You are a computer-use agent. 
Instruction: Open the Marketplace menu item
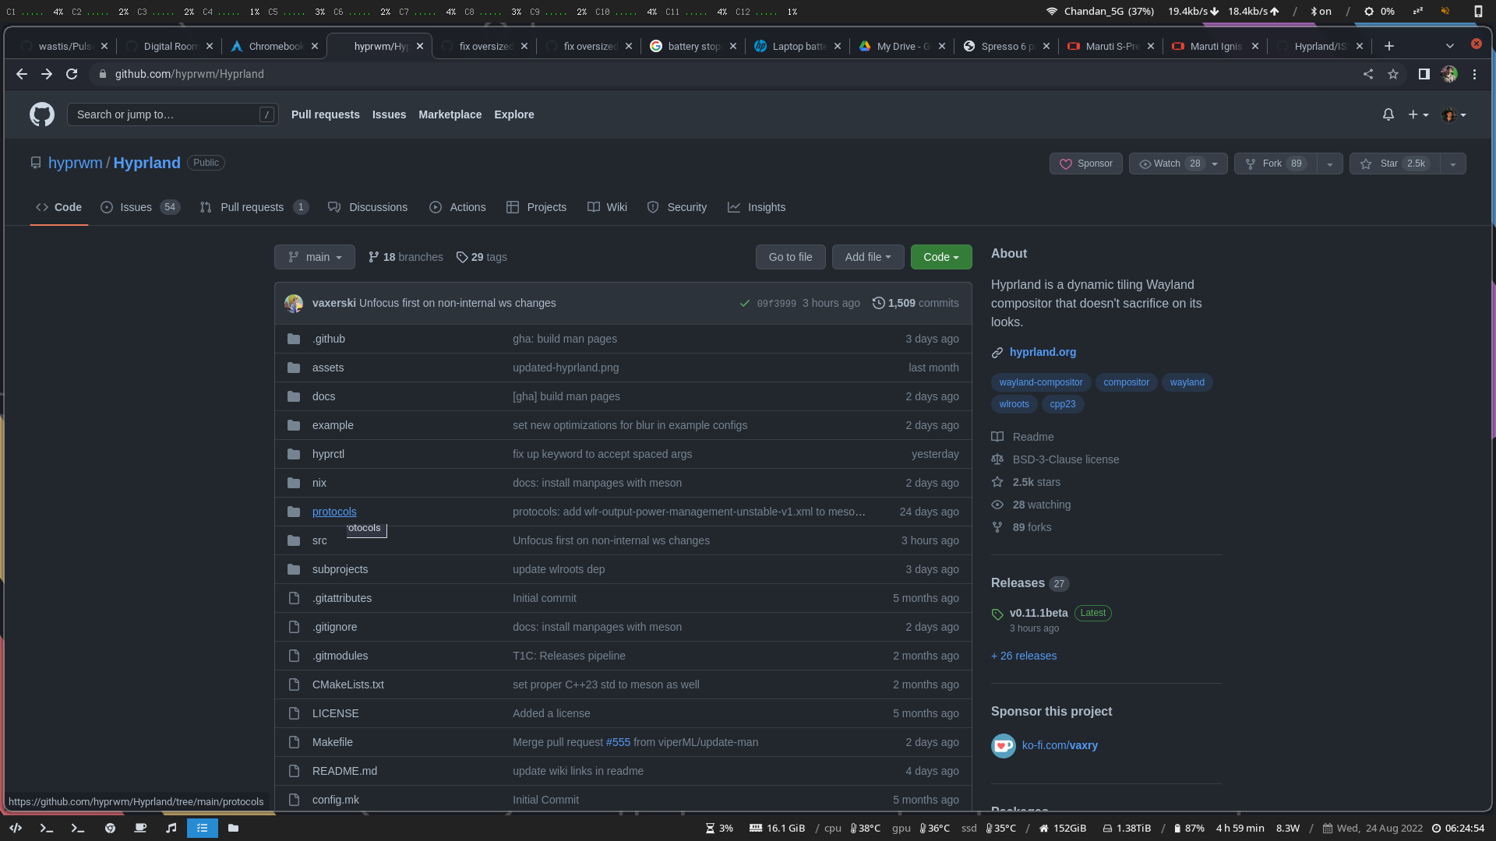pyautogui.click(x=450, y=114)
